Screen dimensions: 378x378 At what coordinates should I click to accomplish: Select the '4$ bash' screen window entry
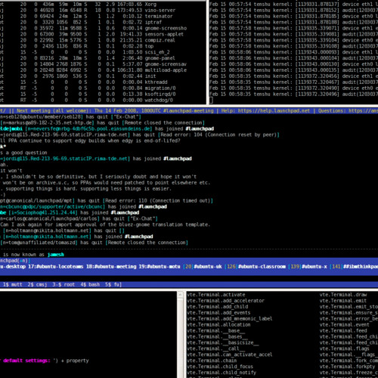(x=90, y=284)
